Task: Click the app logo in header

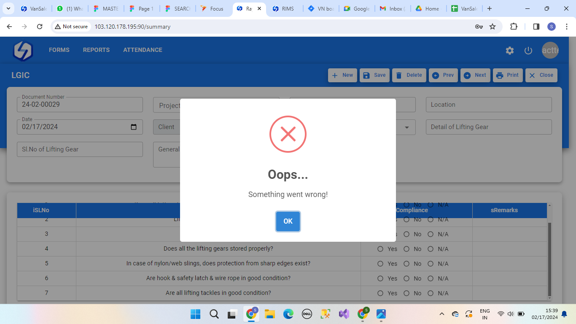Action: tap(23, 51)
